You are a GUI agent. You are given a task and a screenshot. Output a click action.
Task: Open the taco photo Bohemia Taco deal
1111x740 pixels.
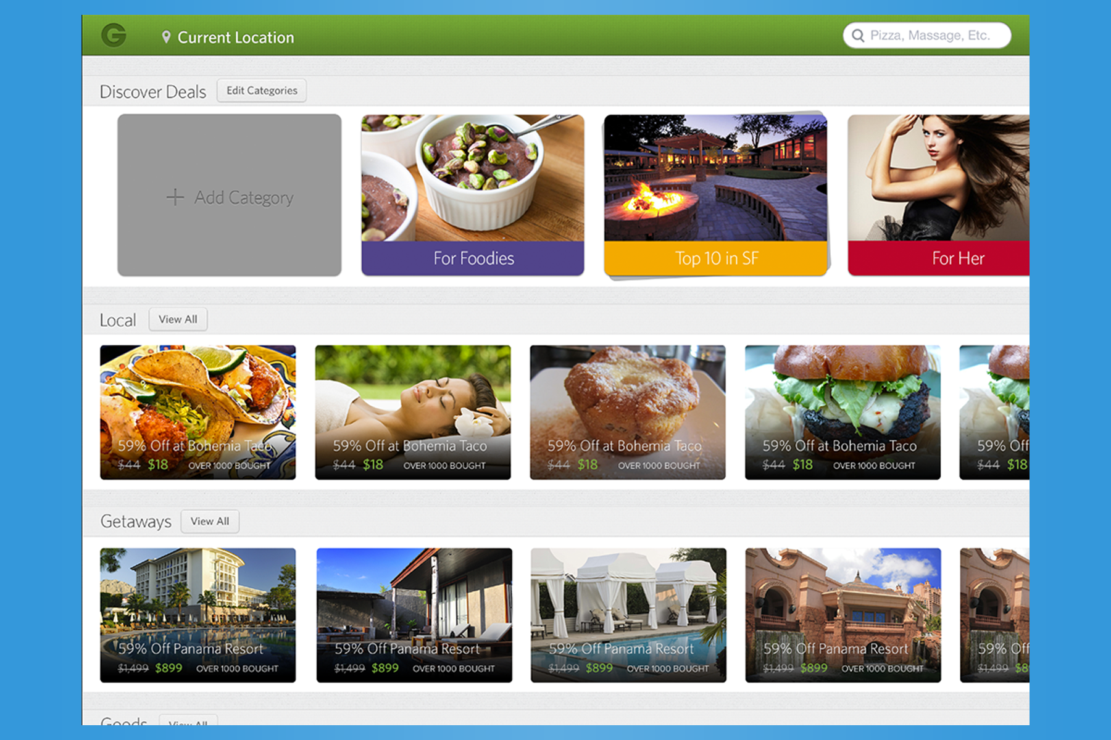[198, 412]
